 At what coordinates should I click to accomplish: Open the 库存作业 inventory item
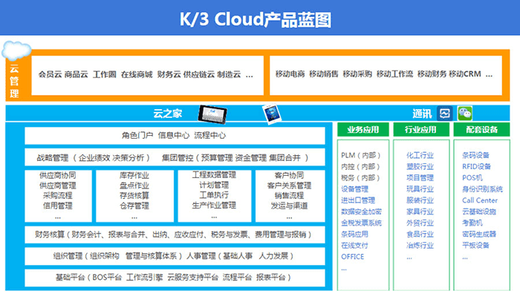click(x=134, y=175)
